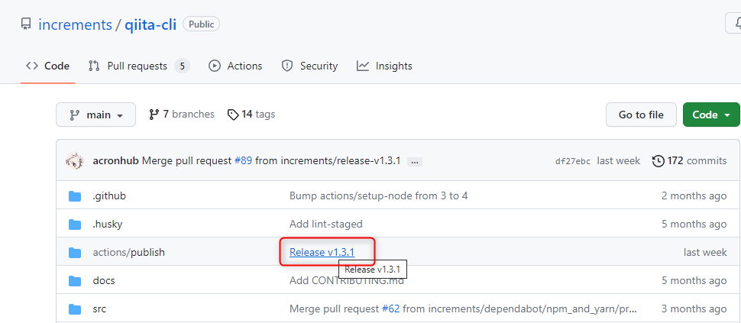741x323 pixels.
Task: Click the folder icon for src
Action: (x=75, y=309)
